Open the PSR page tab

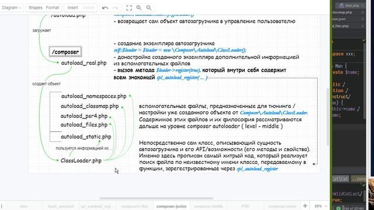click(245, 206)
